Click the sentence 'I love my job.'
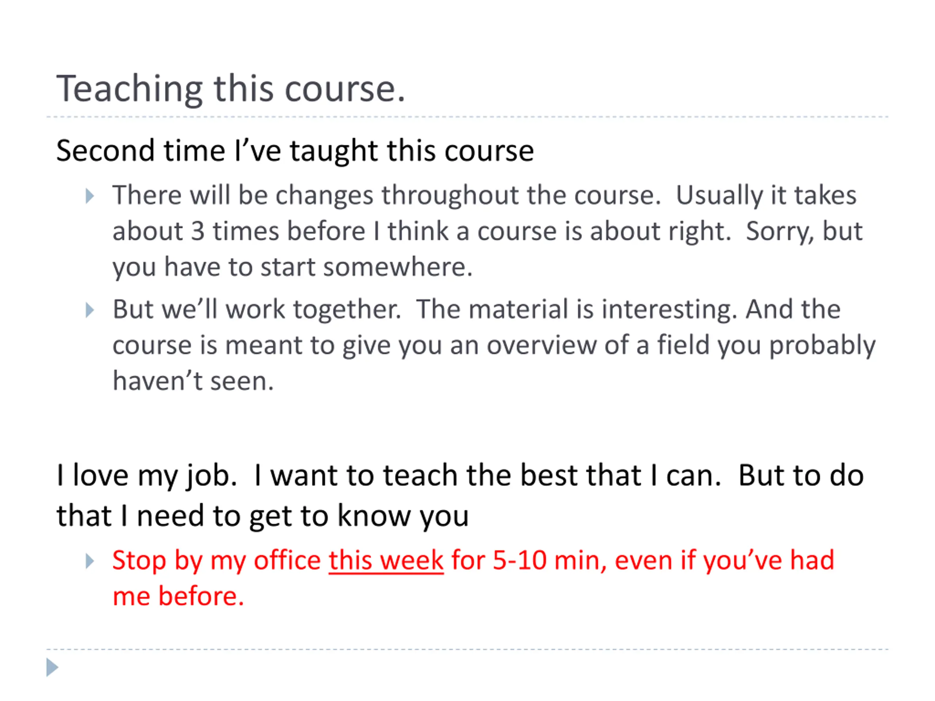 coord(146,476)
